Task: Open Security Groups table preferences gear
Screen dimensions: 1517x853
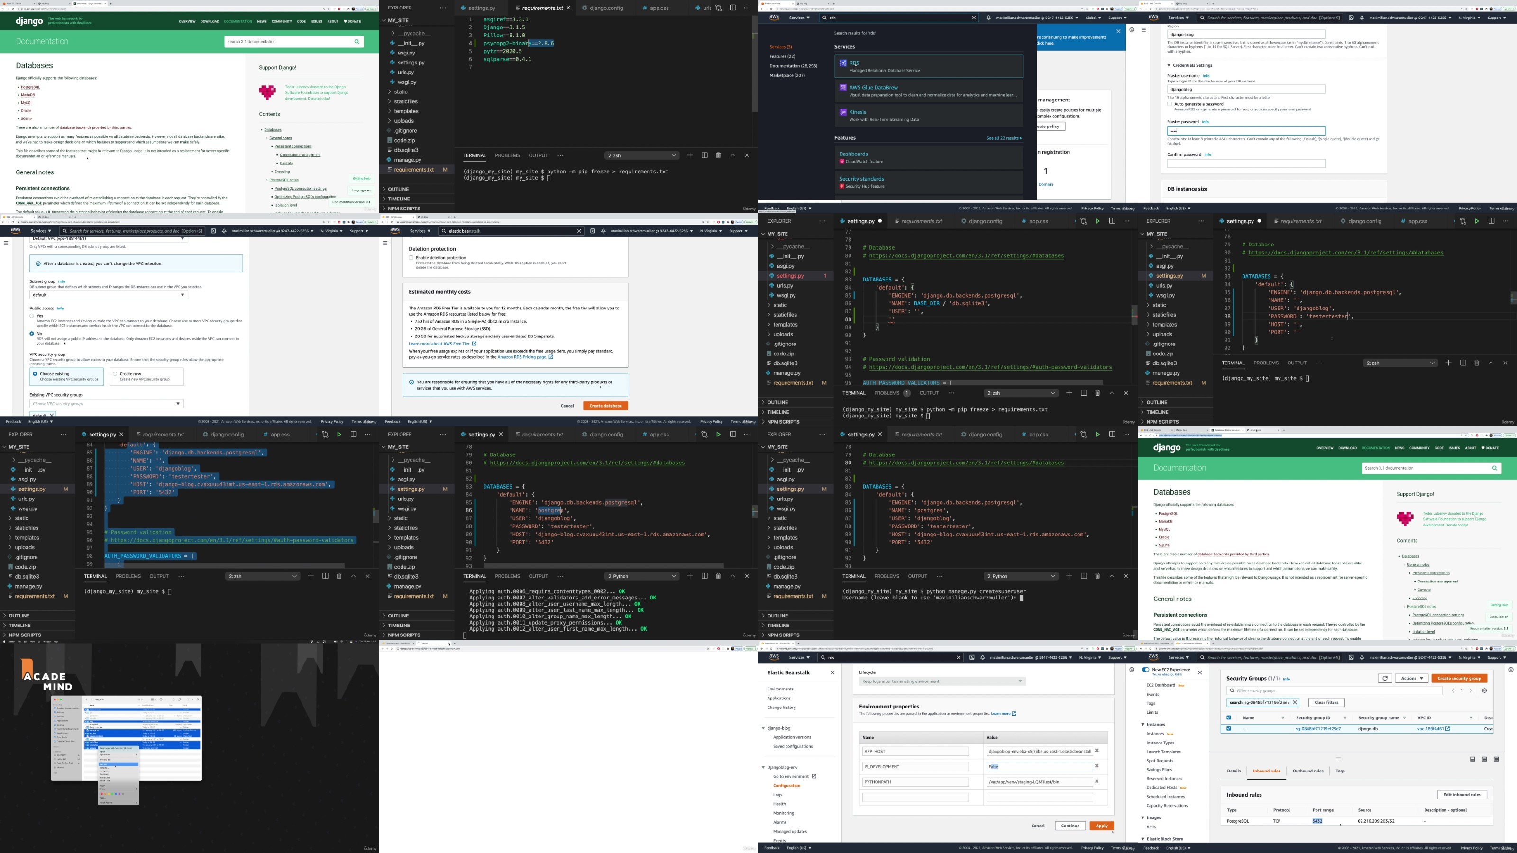Action: click(1484, 690)
